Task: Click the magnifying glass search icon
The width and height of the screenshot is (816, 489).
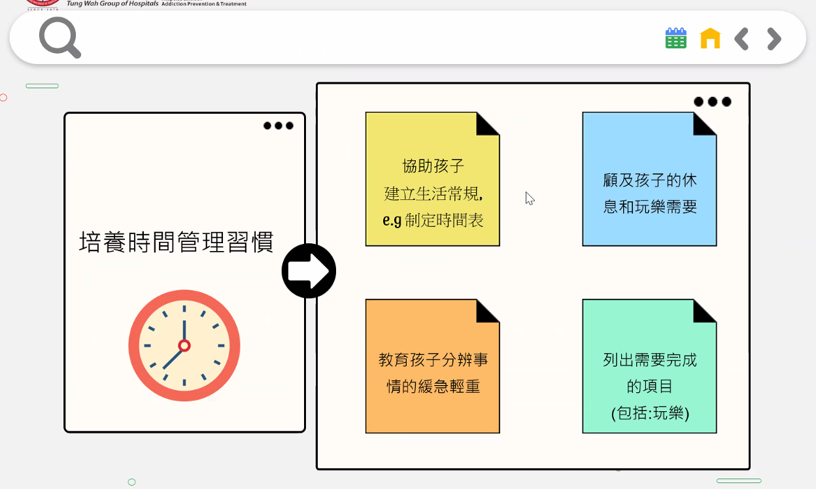Action: pos(59,38)
